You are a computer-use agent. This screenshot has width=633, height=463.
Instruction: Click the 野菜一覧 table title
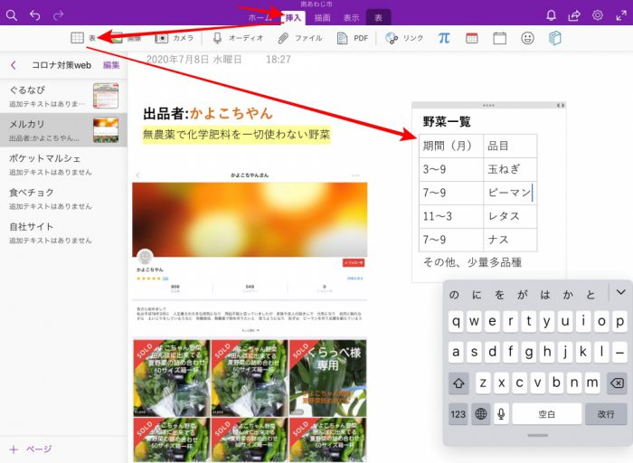click(x=447, y=121)
